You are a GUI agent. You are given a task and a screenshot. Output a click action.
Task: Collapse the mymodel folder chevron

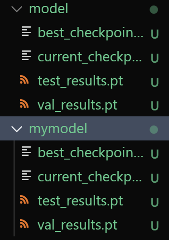point(17,129)
